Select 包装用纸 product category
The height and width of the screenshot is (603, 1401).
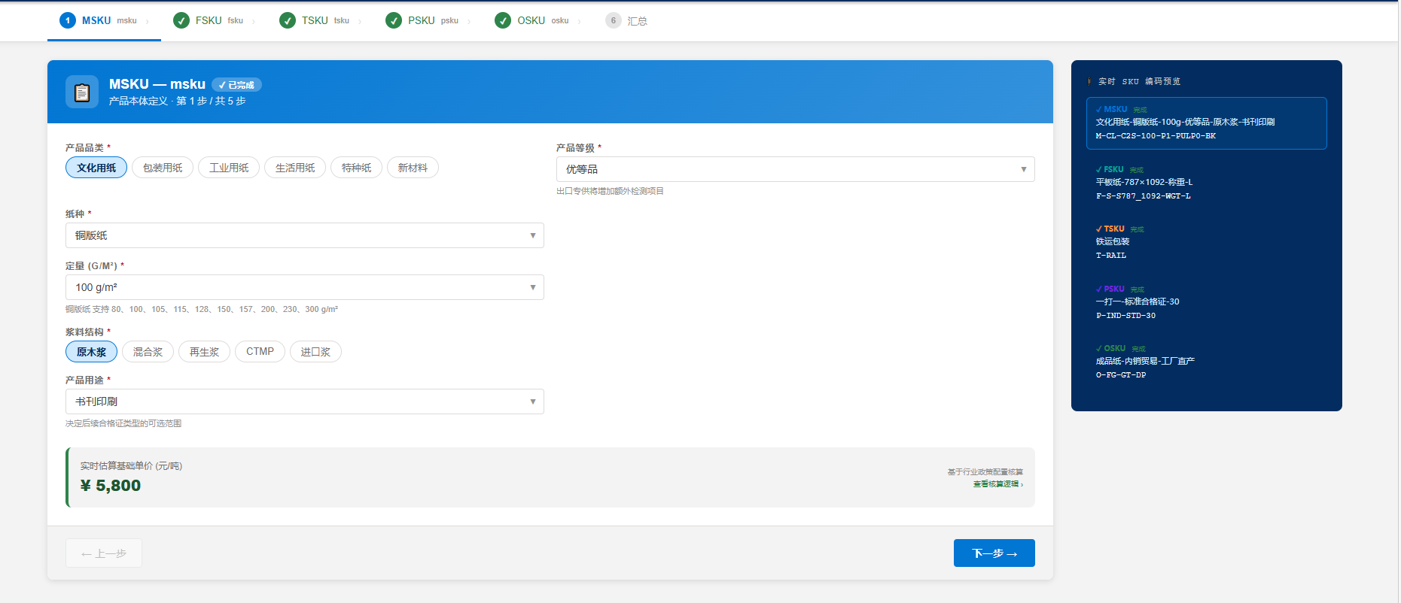(163, 168)
